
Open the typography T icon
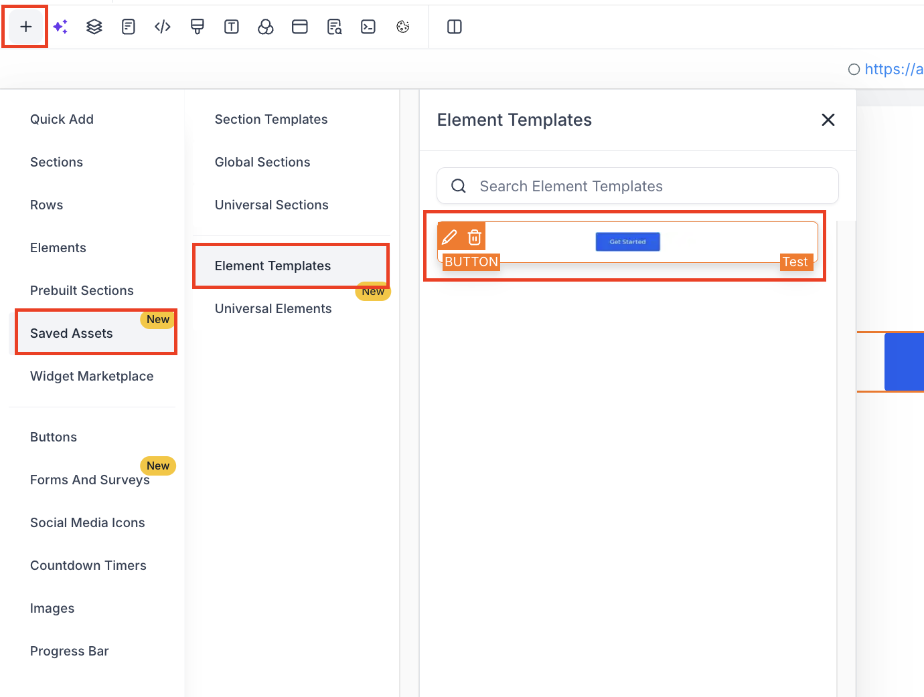click(232, 27)
